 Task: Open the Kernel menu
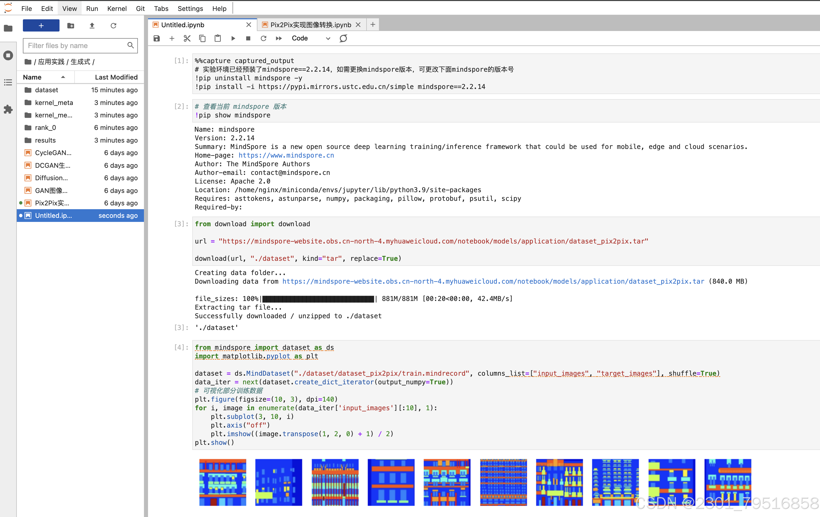[x=117, y=8]
